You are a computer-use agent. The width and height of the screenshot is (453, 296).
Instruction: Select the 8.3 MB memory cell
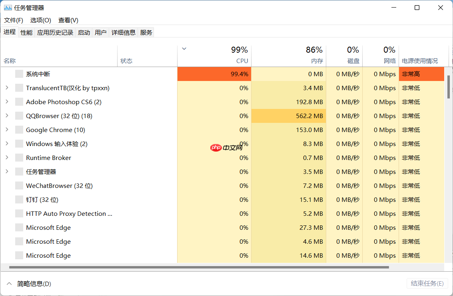click(x=289, y=144)
